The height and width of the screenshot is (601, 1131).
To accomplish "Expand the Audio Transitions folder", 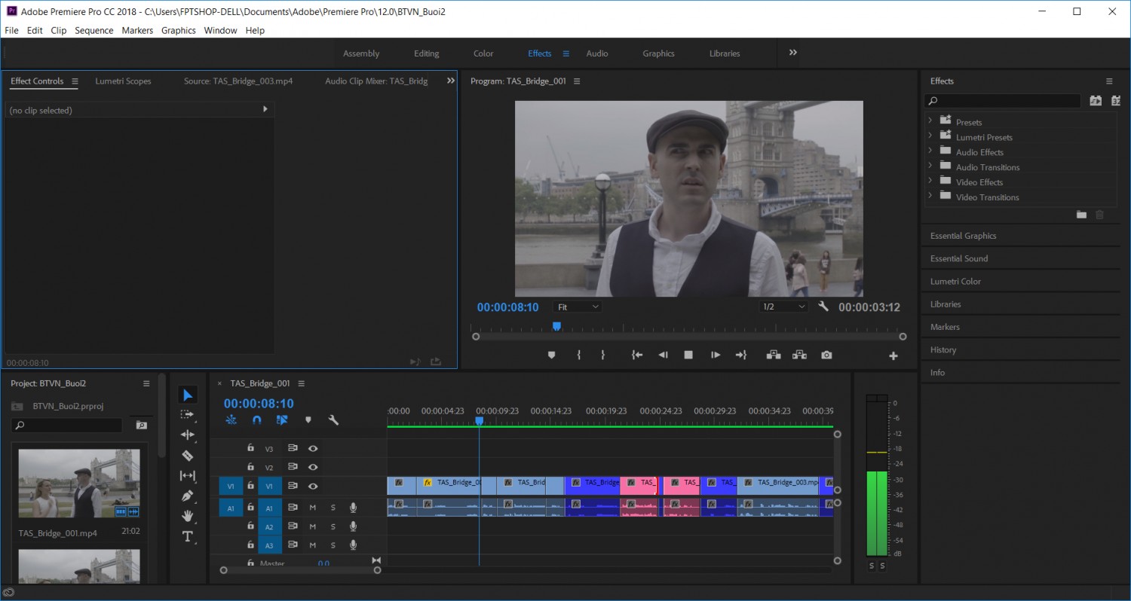I will click(930, 166).
